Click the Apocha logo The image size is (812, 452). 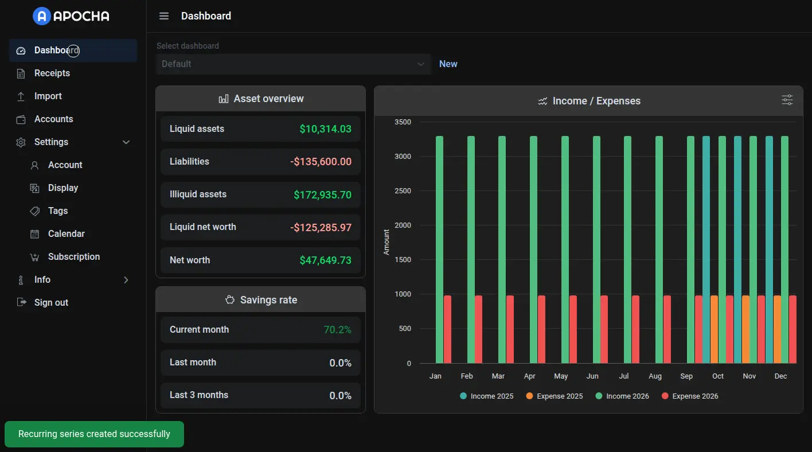(x=71, y=16)
